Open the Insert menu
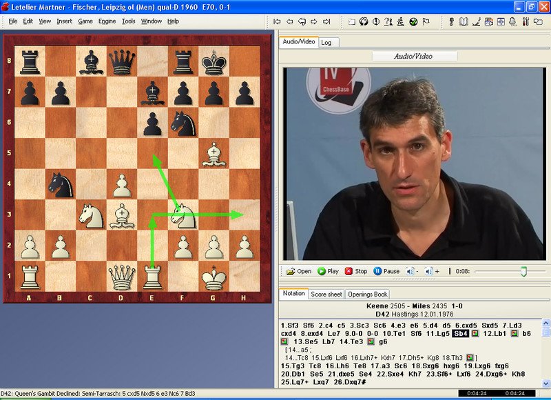The image size is (551, 400). (64, 21)
